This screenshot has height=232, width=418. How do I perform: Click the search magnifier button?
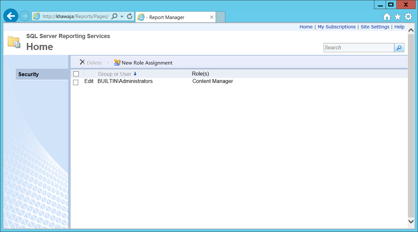point(399,48)
